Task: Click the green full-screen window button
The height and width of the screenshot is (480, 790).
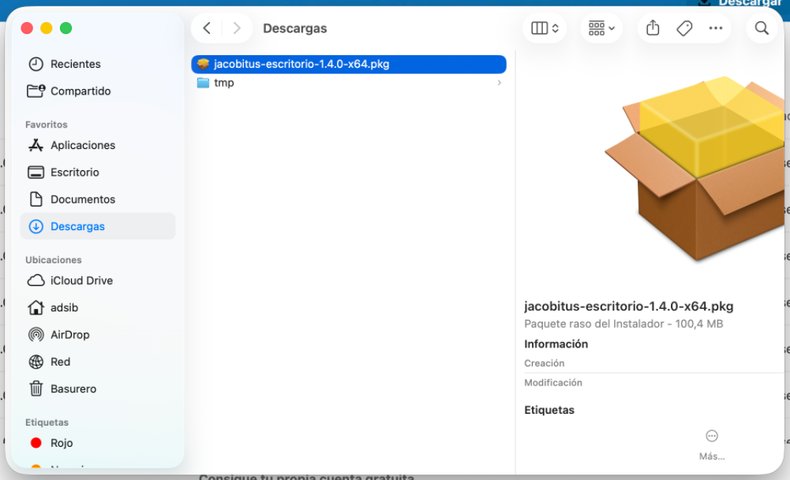Action: click(x=66, y=28)
